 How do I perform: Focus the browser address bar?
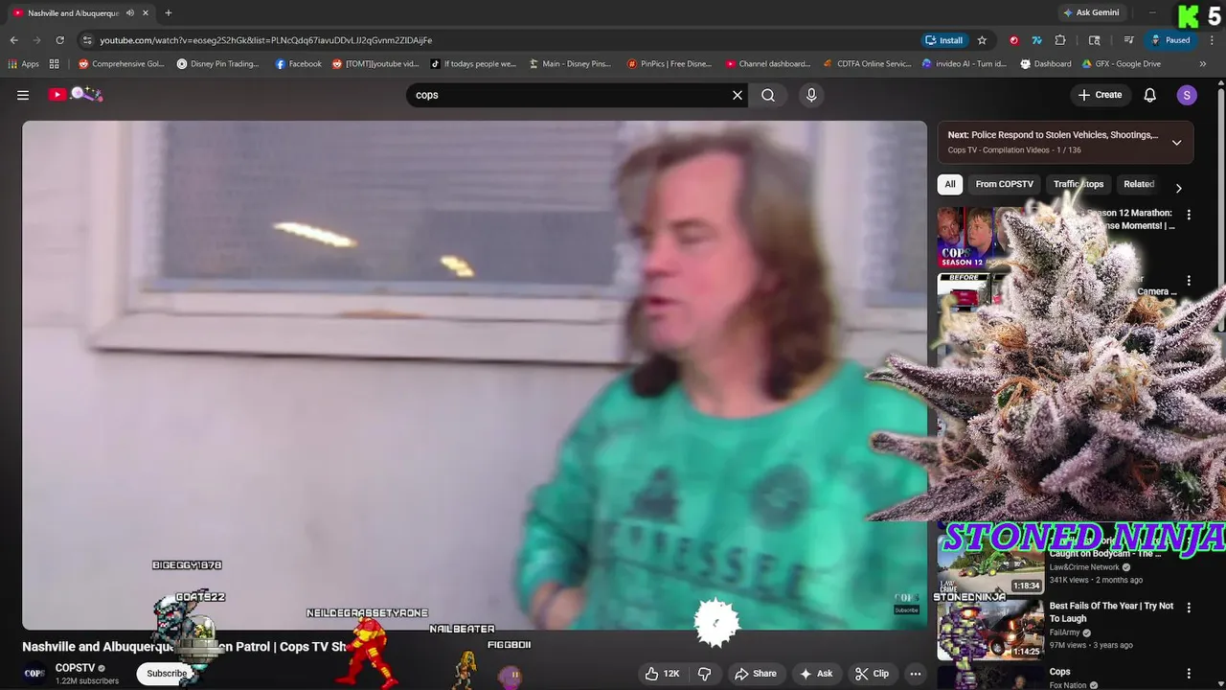[498, 40]
